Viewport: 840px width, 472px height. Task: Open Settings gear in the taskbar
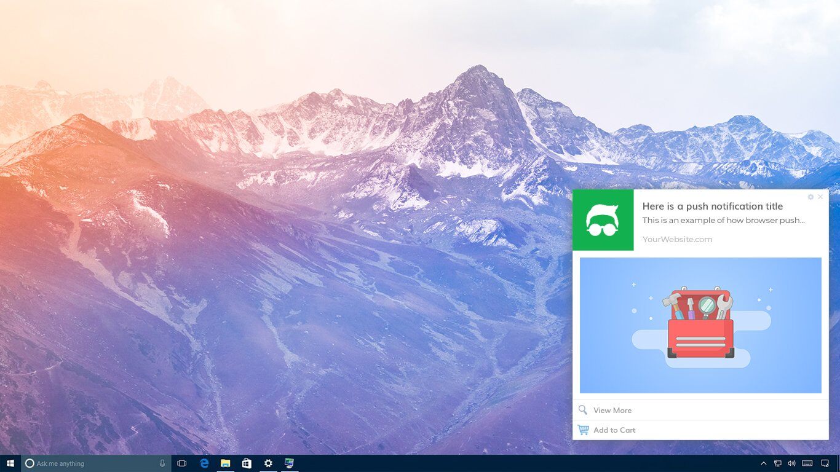pyautogui.click(x=268, y=463)
